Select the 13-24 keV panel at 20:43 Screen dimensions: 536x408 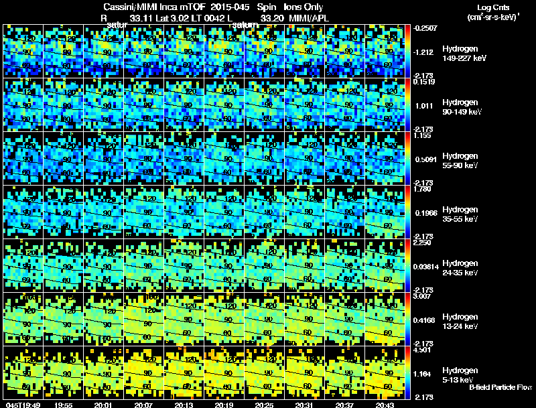385,320
